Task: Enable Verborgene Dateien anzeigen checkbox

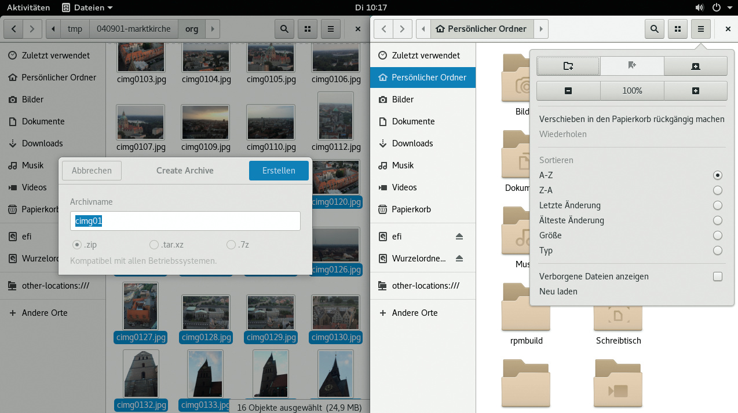Action: pos(718,276)
